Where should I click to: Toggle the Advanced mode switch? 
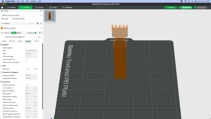coord(36,33)
